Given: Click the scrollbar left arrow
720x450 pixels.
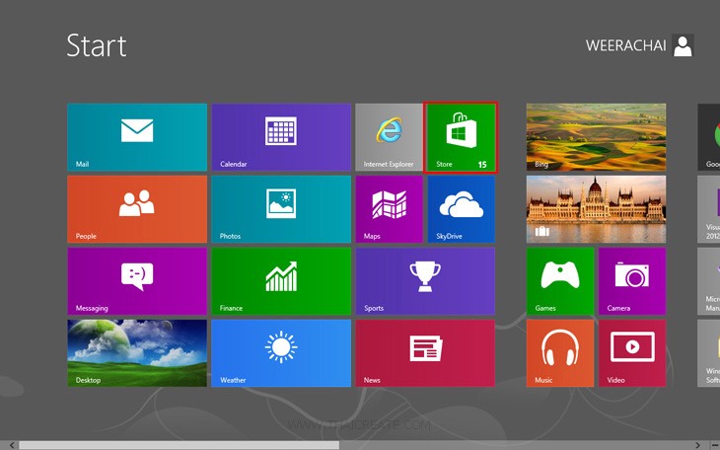Looking at the screenshot, I should (x=12, y=445).
